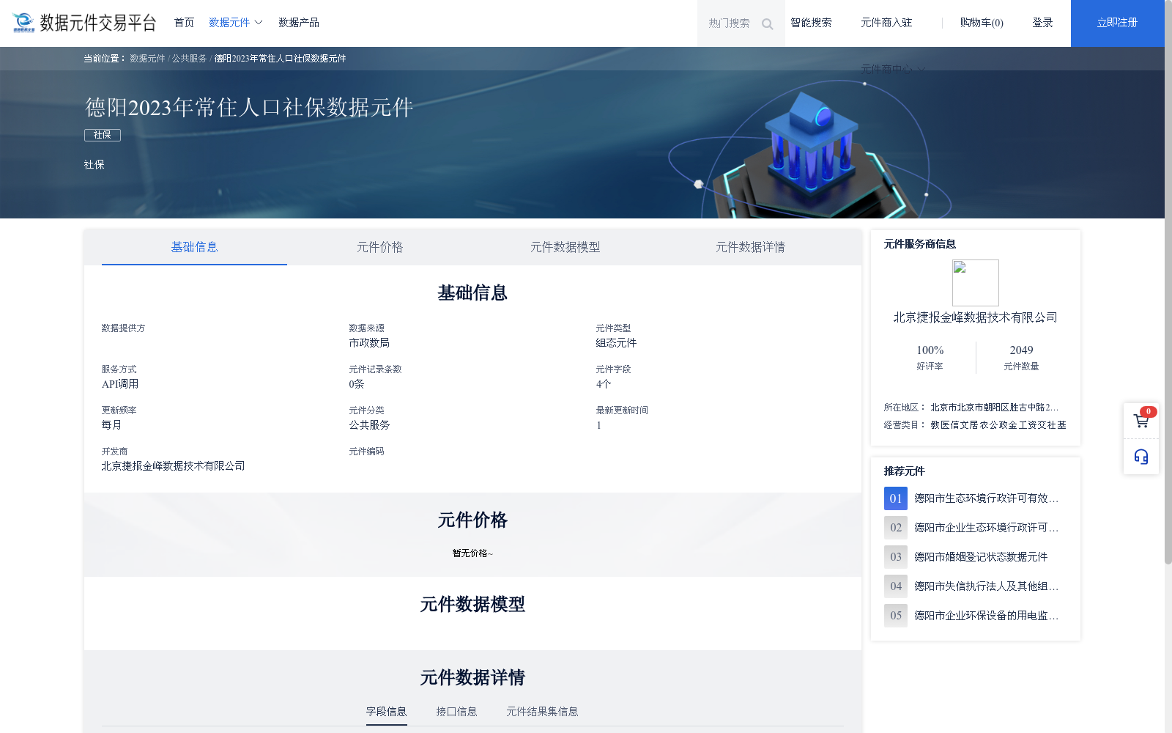Screen dimensions: 1172x733
Task: Click breadcrumb 公共服务
Action: [x=189, y=59]
